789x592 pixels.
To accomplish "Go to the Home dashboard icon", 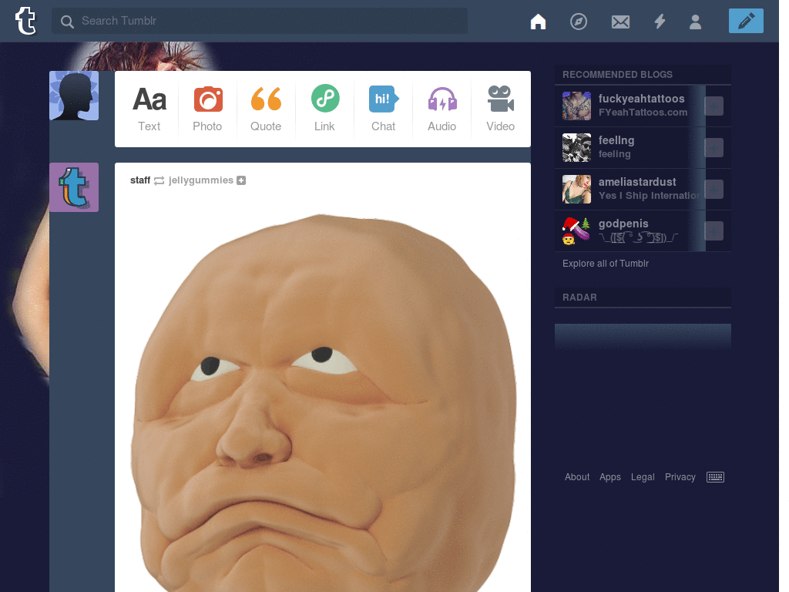I will 538,22.
